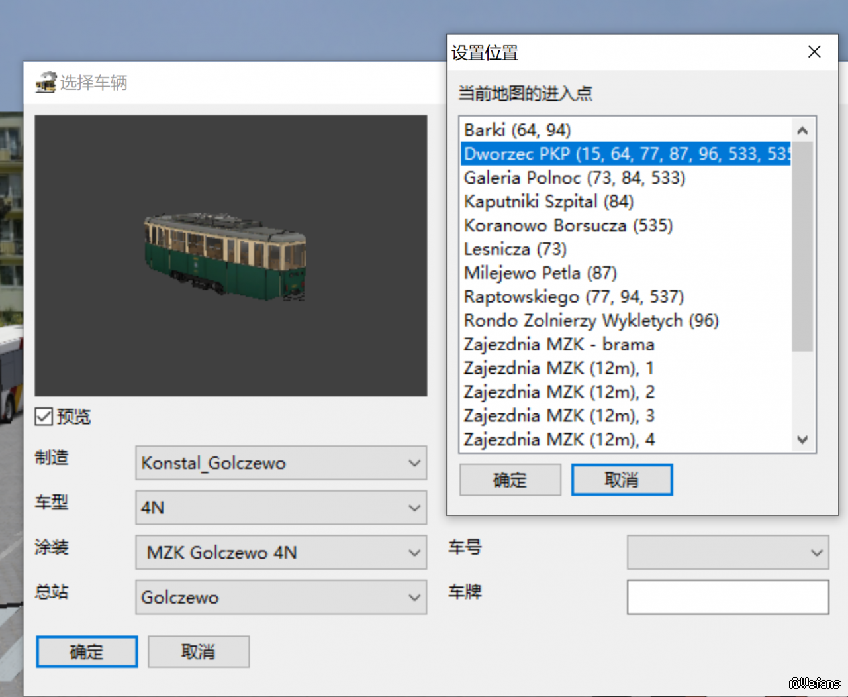
Task: Select Zajezdnia MZK (12m), 4 entry
Action: [626, 439]
